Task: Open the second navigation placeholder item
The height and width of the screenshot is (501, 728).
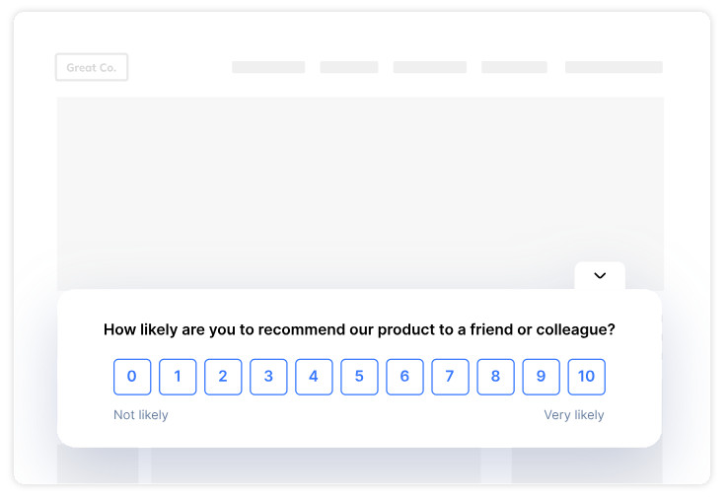Action: click(x=349, y=67)
